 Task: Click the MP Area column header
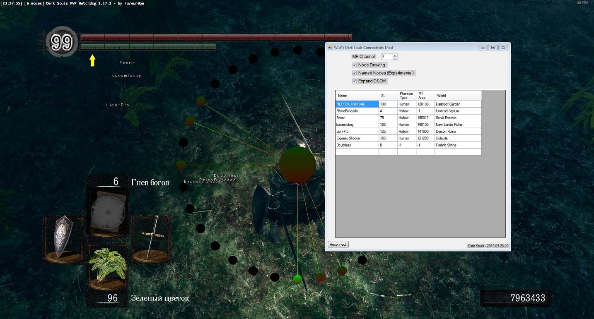[425, 96]
